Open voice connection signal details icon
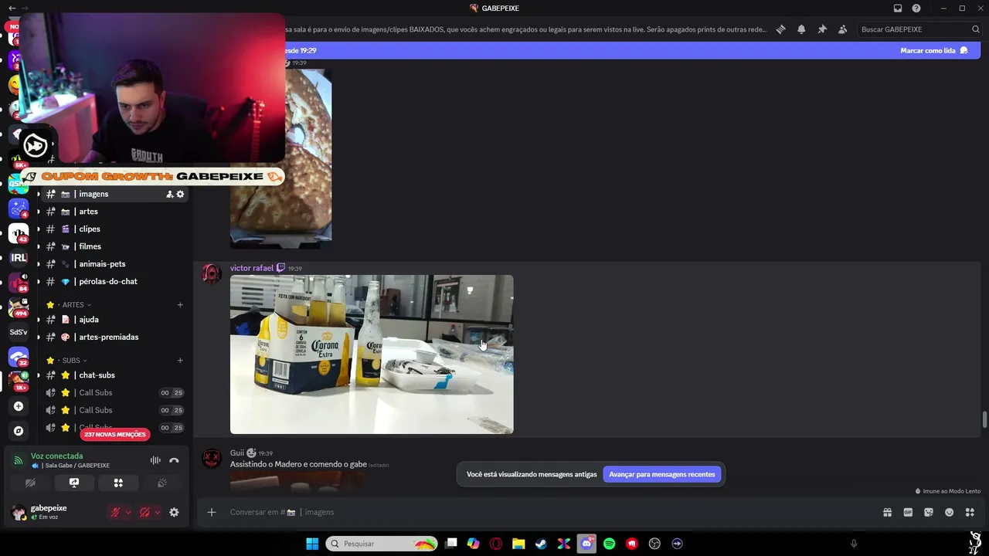The width and height of the screenshot is (989, 556). (x=18, y=460)
